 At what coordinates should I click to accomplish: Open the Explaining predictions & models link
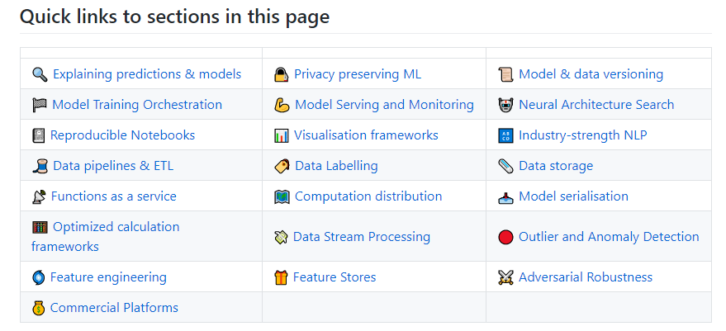(147, 74)
